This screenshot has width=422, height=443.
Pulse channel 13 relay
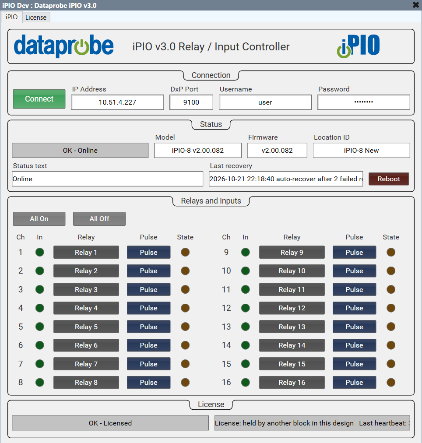tap(354, 327)
